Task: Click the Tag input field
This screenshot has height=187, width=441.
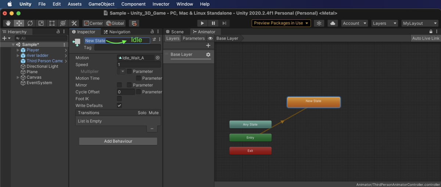Action: 128,48
